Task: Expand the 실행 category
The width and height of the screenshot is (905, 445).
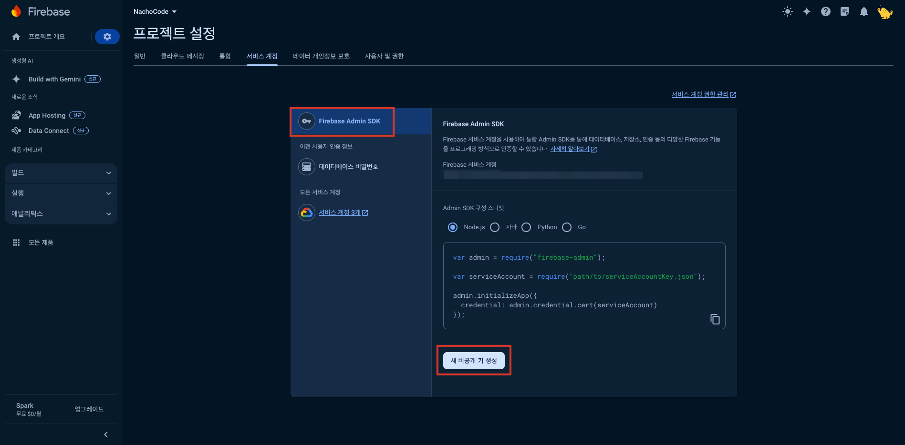Action: coord(61,193)
